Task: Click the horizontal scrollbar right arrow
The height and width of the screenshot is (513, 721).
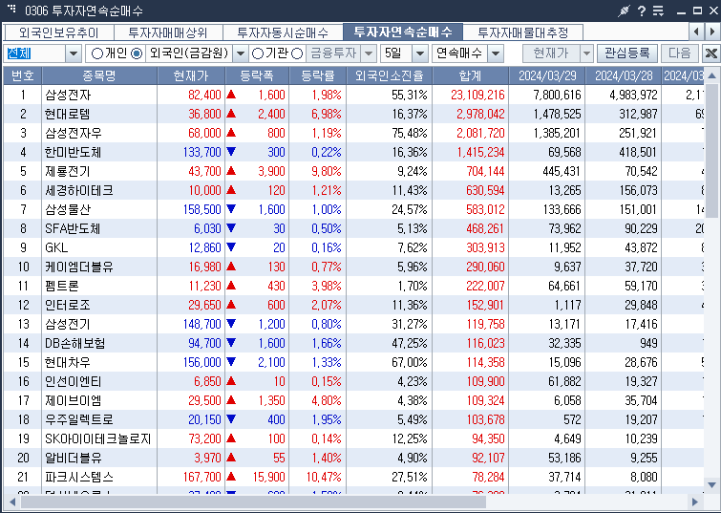Action: pyautogui.click(x=695, y=502)
